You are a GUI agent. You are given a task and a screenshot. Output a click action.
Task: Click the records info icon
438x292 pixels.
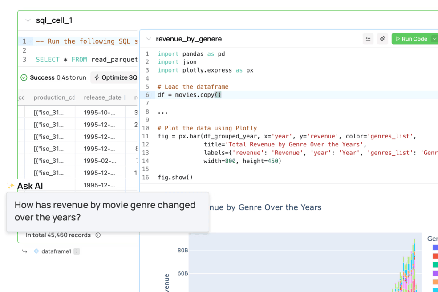click(x=98, y=235)
